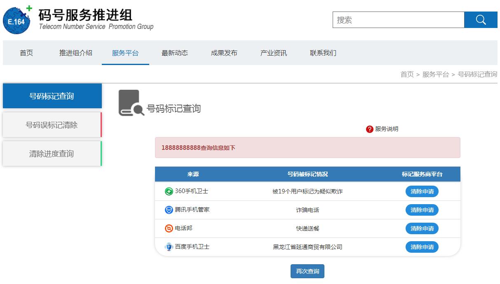The height and width of the screenshot is (284, 500).
Task: Open the 推进组介绍 navigation tab
Action: [x=76, y=53]
